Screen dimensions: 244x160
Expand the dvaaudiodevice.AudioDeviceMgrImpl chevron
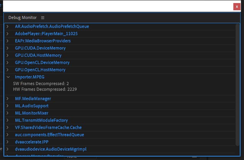pos(8,149)
